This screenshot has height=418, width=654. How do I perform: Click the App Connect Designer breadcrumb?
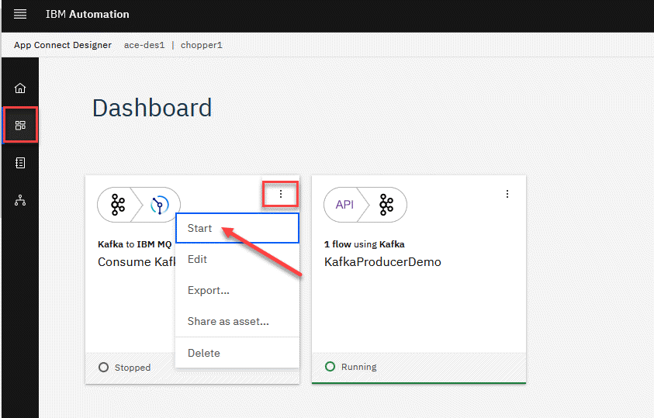63,45
